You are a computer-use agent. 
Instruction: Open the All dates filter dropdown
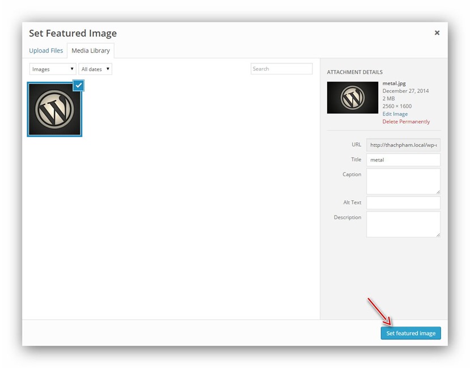pyautogui.click(x=95, y=69)
